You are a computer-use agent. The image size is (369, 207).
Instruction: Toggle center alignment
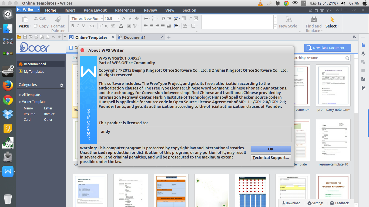(152, 26)
